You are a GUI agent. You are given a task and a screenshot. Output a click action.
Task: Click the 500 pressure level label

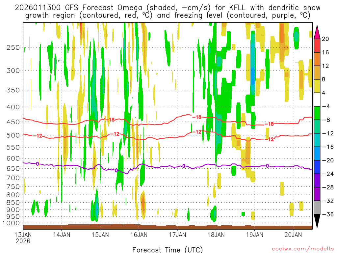click(13, 135)
